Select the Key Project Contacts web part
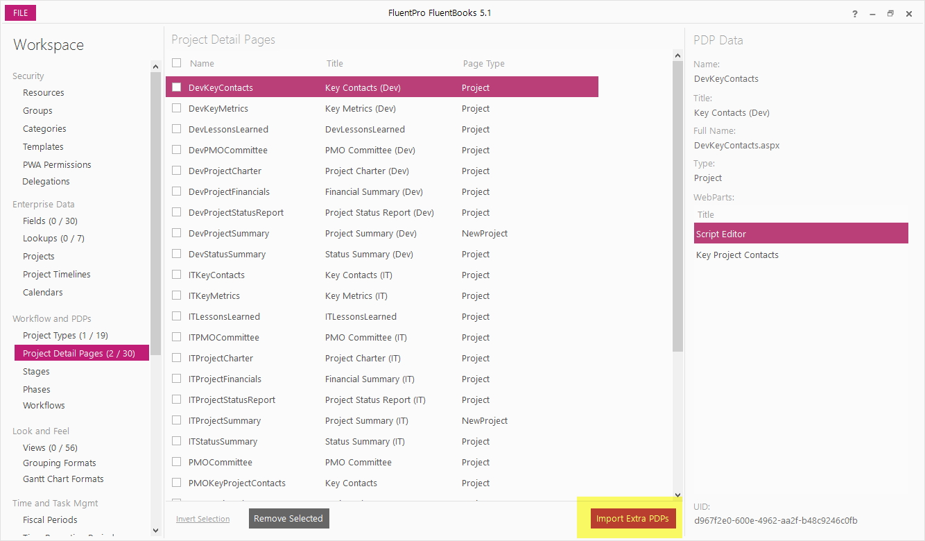This screenshot has width=925, height=541. 801,255
